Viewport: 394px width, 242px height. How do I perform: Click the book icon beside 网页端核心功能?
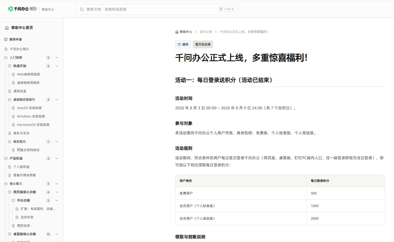pyautogui.click(x=10, y=192)
